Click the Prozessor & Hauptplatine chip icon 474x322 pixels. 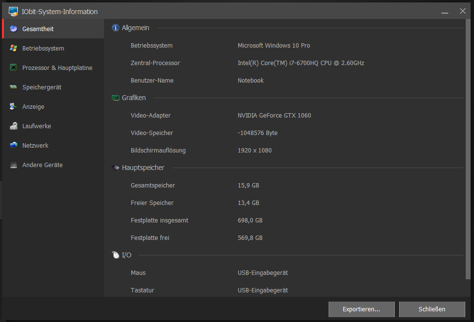[14, 68]
